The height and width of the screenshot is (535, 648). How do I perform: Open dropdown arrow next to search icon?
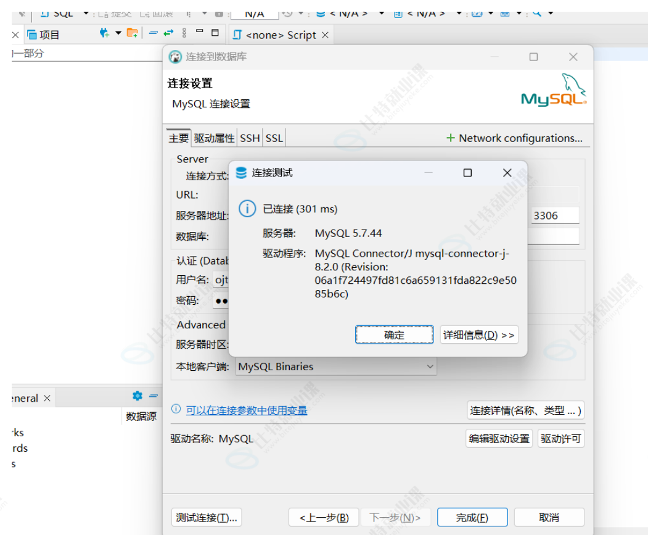(x=551, y=13)
